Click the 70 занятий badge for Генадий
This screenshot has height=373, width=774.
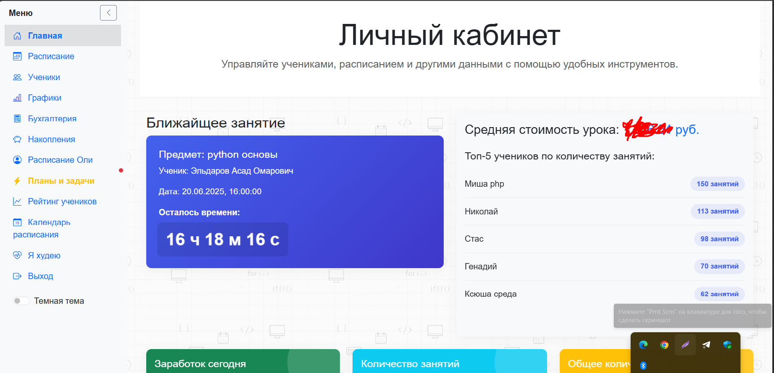tap(719, 266)
